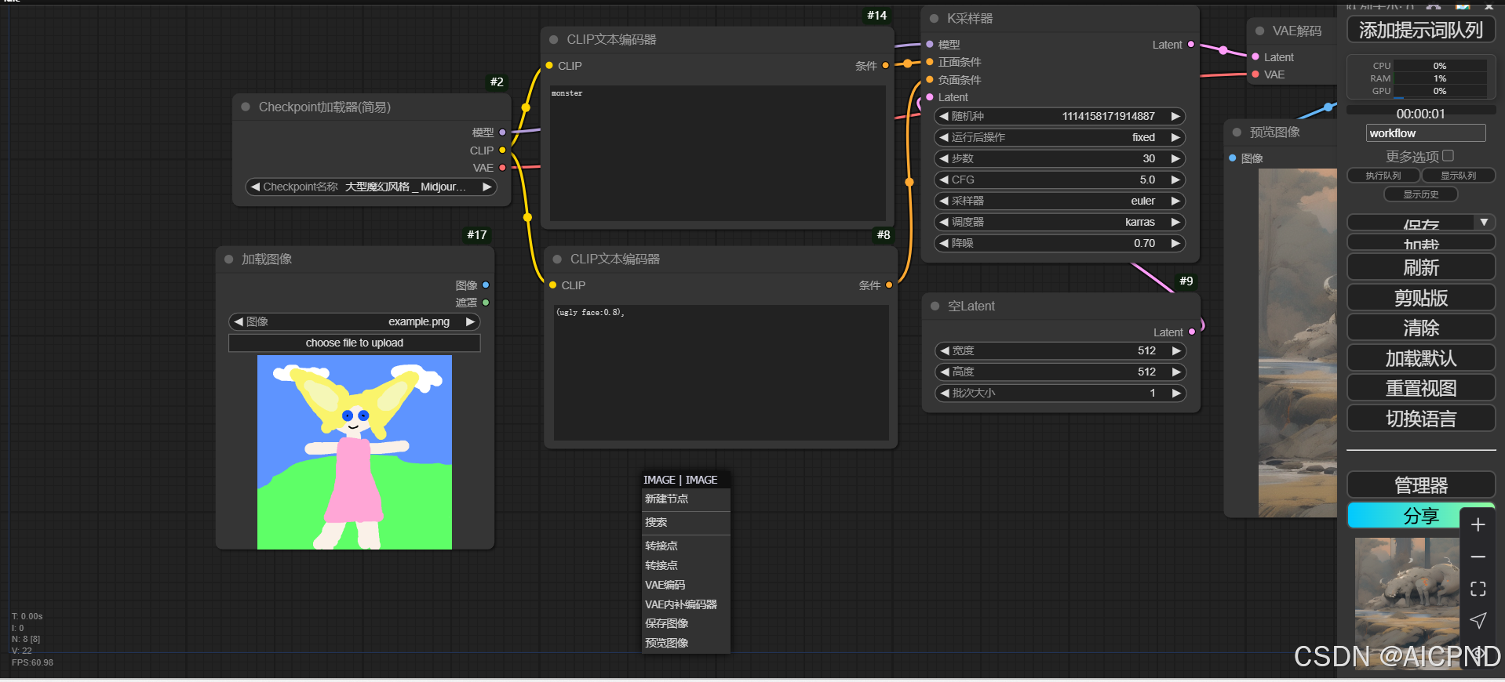This screenshot has width=1505, height=682.
Task: Click the 清除 clear button
Action: click(1421, 328)
